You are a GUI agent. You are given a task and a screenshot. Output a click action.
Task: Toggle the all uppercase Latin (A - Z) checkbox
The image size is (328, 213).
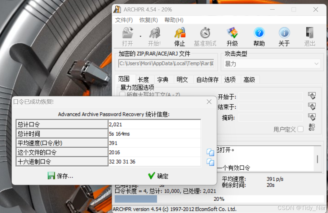click(x=122, y=94)
